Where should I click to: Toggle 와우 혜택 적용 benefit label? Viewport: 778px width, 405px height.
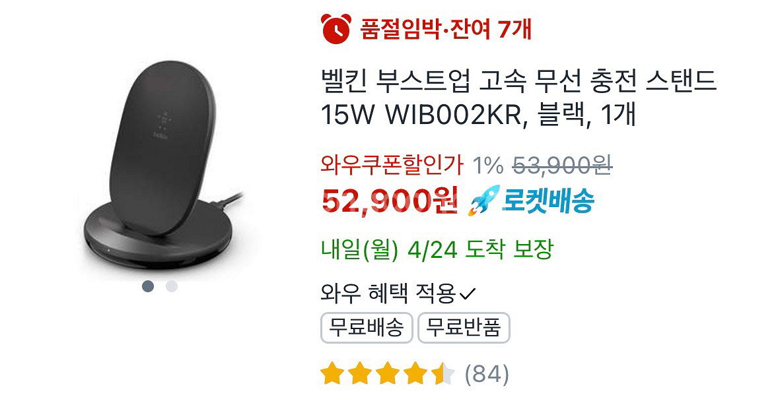pos(388,294)
